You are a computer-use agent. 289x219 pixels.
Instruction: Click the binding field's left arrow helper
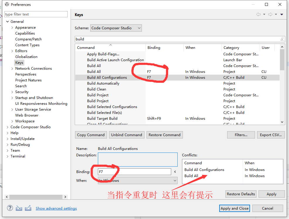(175, 172)
